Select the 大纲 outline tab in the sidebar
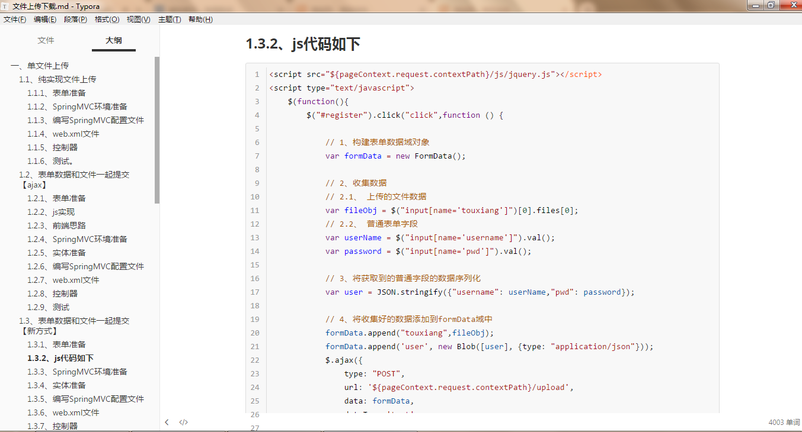This screenshot has width=802, height=432. click(114, 40)
